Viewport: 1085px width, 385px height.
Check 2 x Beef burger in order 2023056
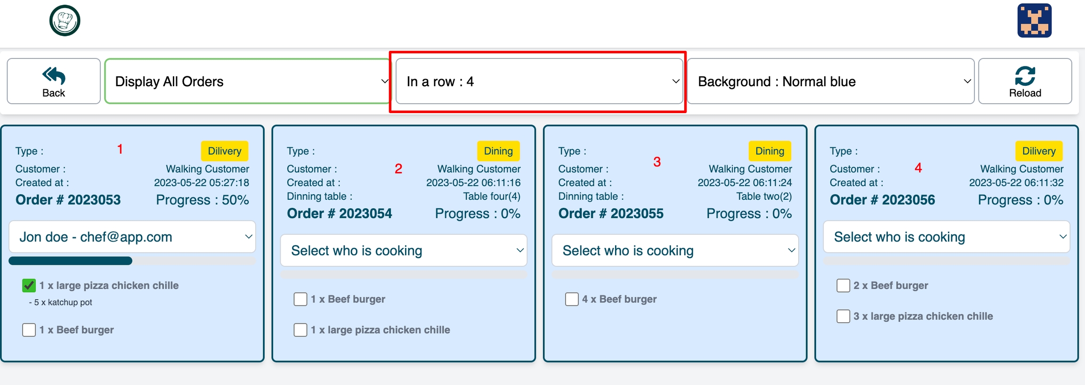[843, 286]
